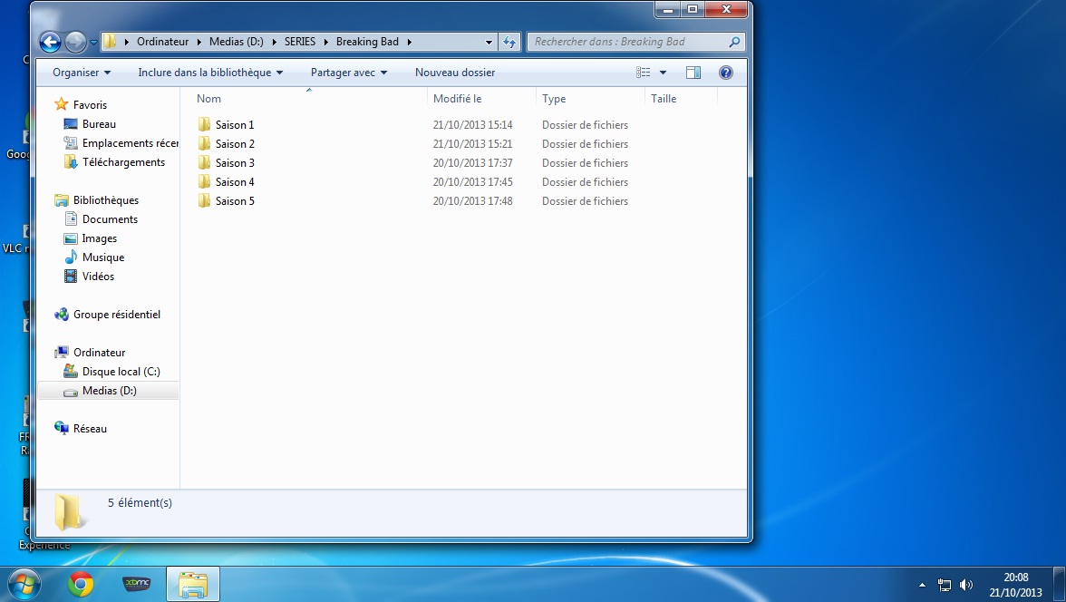Select the Saison 3 folder icon
Screen dimensions: 1066x602
pos(204,162)
